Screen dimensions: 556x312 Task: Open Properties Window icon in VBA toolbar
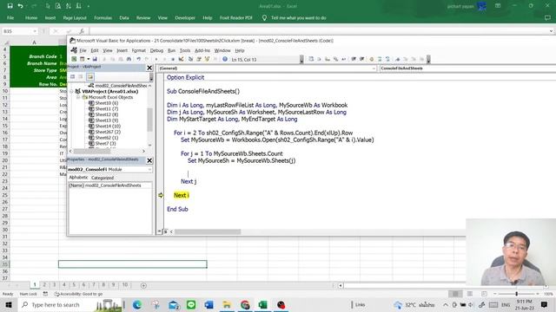(x=199, y=59)
